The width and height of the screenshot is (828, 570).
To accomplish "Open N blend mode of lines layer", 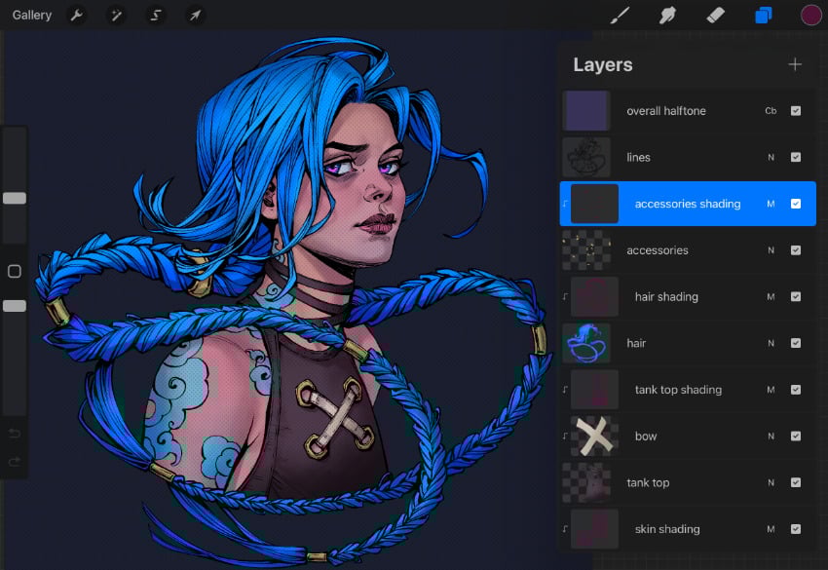I will click(x=771, y=158).
